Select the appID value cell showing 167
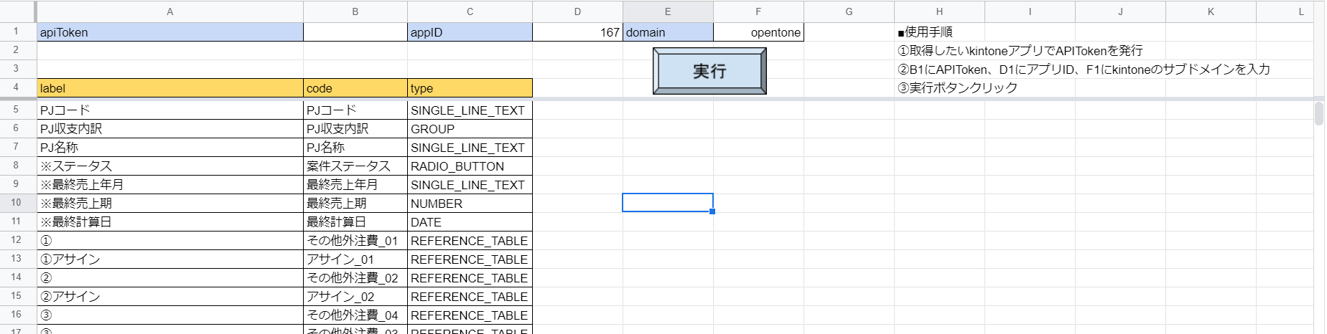 click(x=578, y=32)
